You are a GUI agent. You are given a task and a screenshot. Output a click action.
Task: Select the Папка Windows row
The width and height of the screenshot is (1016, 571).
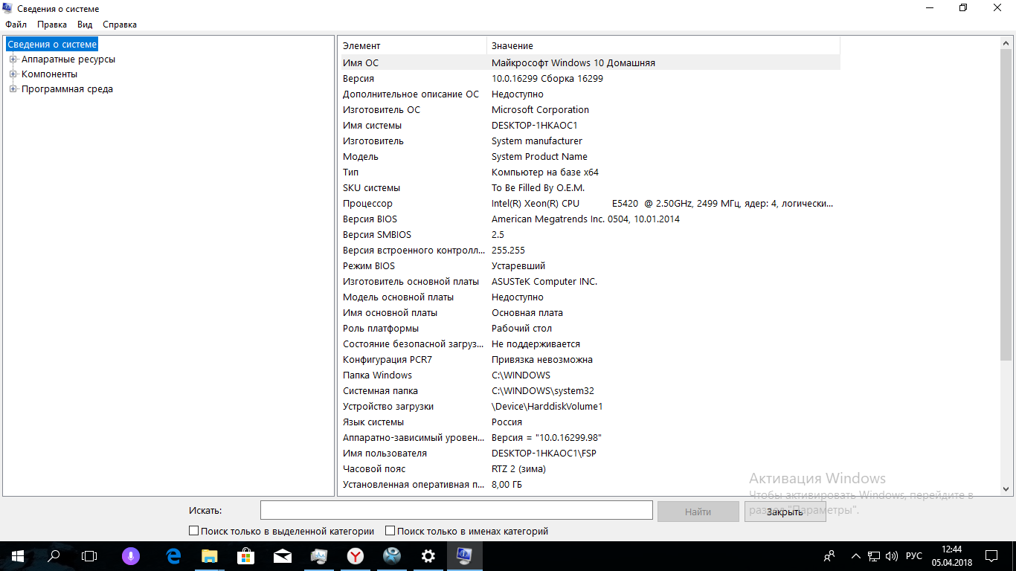pos(591,375)
